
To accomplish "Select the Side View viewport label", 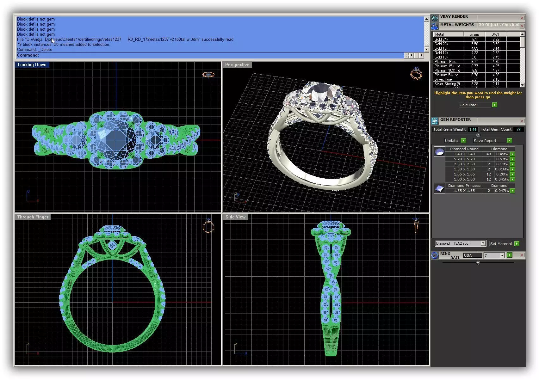I will (x=235, y=217).
